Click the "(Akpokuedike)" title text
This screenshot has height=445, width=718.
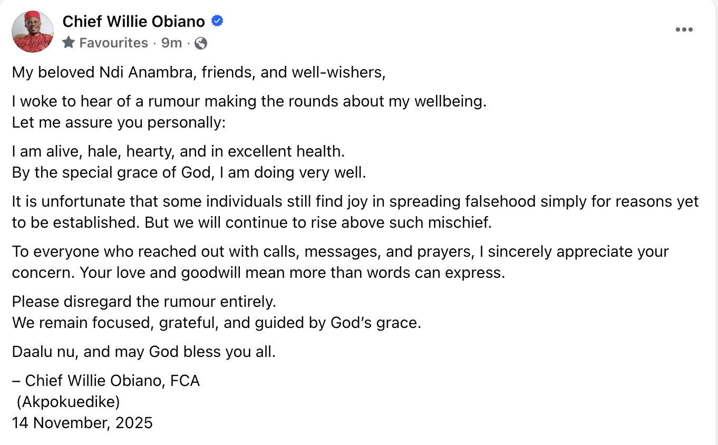coord(69,402)
